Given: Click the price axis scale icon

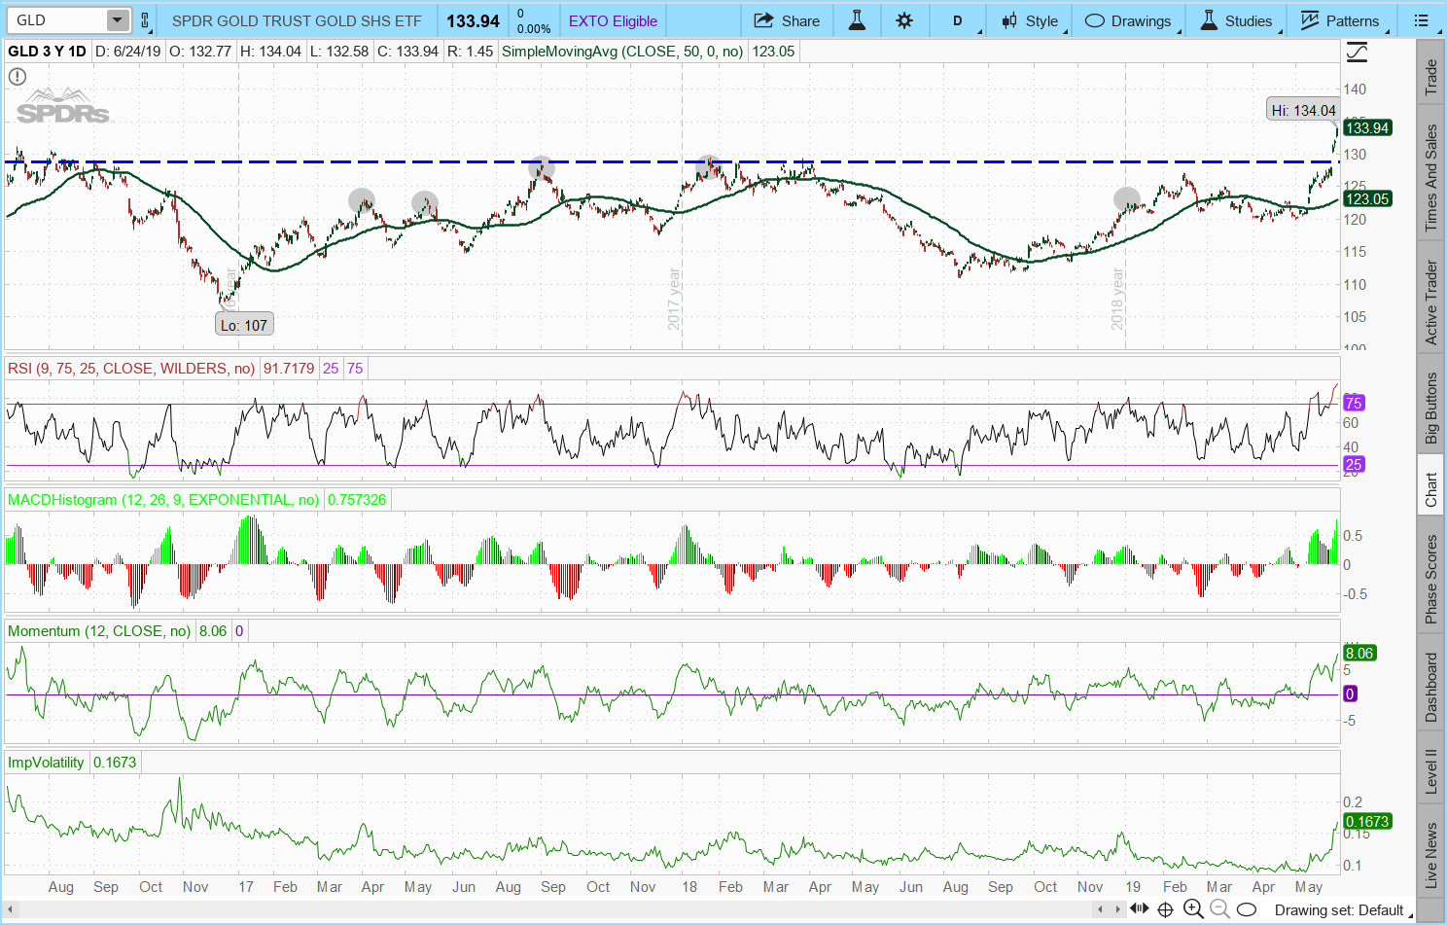Looking at the screenshot, I should click(1357, 53).
